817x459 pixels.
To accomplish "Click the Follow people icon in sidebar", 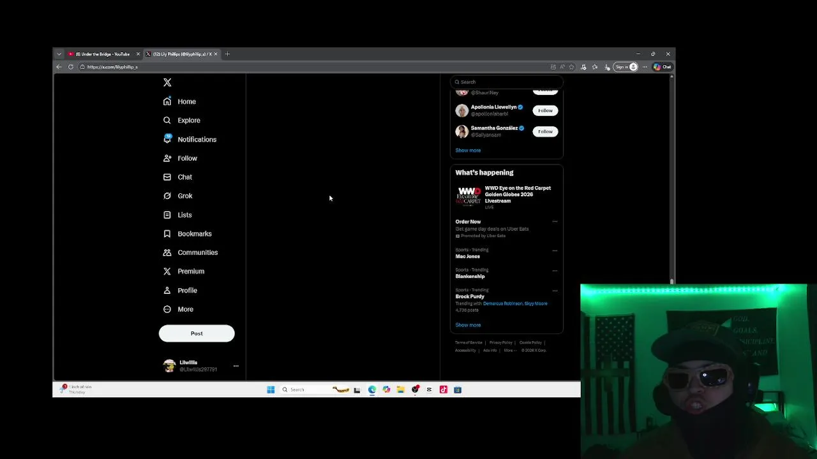I will (167, 158).
